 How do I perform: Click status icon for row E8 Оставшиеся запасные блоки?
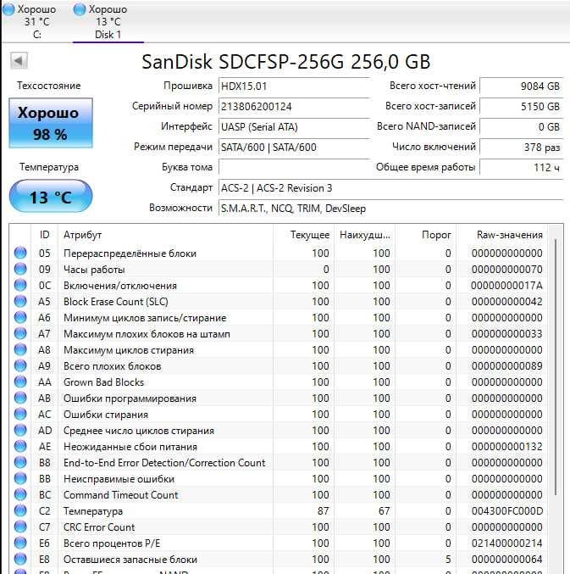point(20,559)
